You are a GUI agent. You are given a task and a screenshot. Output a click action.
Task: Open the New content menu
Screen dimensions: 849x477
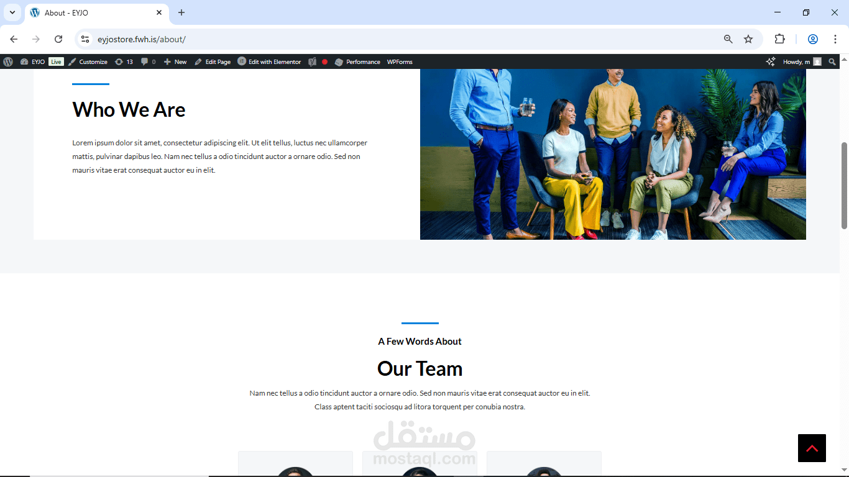pos(175,61)
